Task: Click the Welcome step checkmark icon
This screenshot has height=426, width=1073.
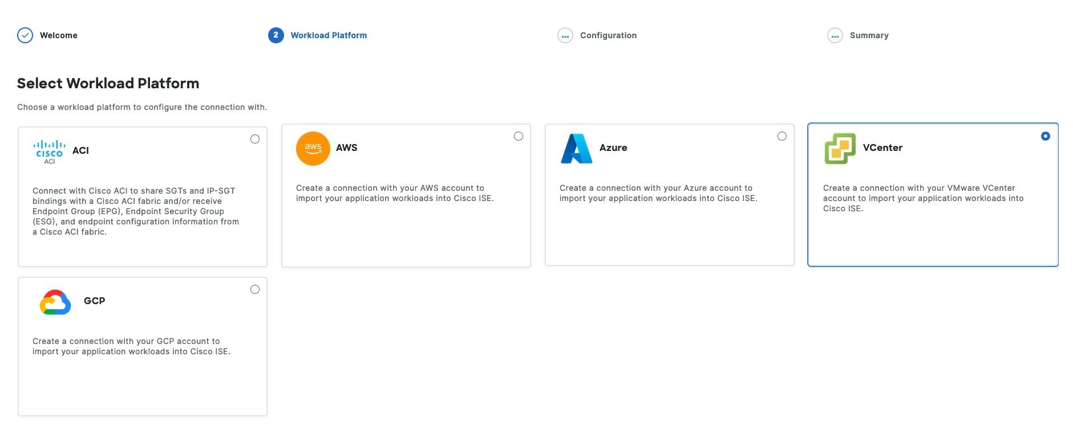Action: [25, 35]
